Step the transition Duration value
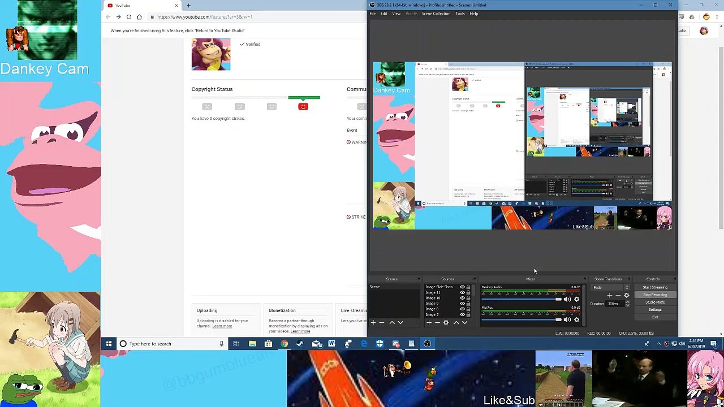 [627, 304]
